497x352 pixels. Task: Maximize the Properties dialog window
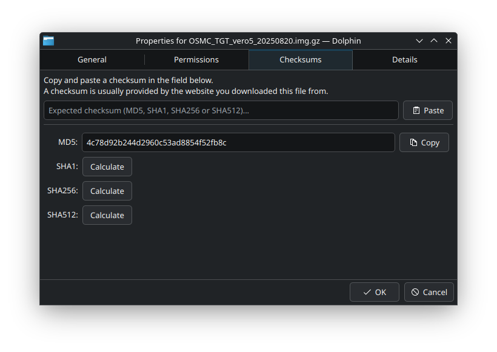(434, 41)
